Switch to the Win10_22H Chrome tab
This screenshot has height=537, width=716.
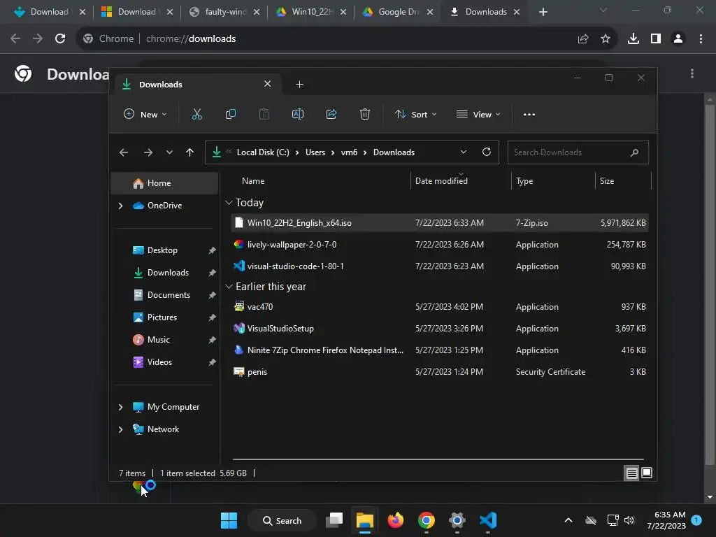coord(312,12)
